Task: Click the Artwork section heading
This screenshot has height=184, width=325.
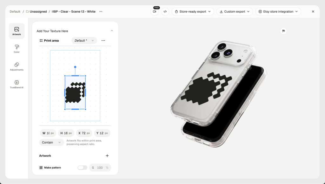Action: (45, 156)
